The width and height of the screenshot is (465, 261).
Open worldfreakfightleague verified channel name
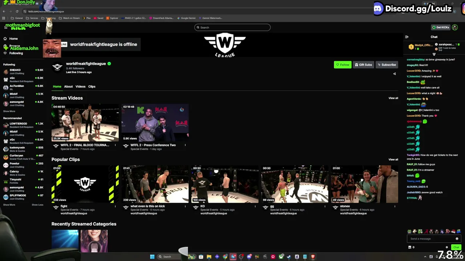click(x=86, y=64)
